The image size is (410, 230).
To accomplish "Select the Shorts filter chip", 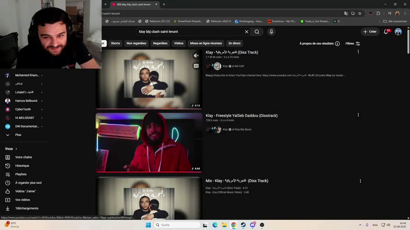I will pos(115,43).
